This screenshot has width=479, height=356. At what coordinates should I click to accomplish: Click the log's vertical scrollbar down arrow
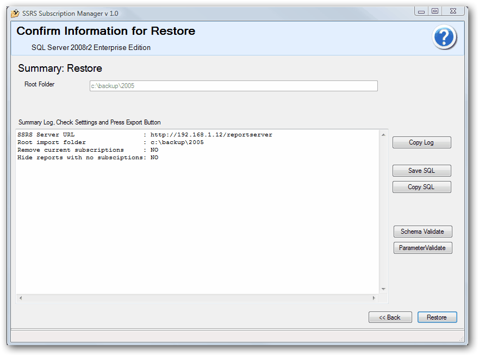[383, 289]
